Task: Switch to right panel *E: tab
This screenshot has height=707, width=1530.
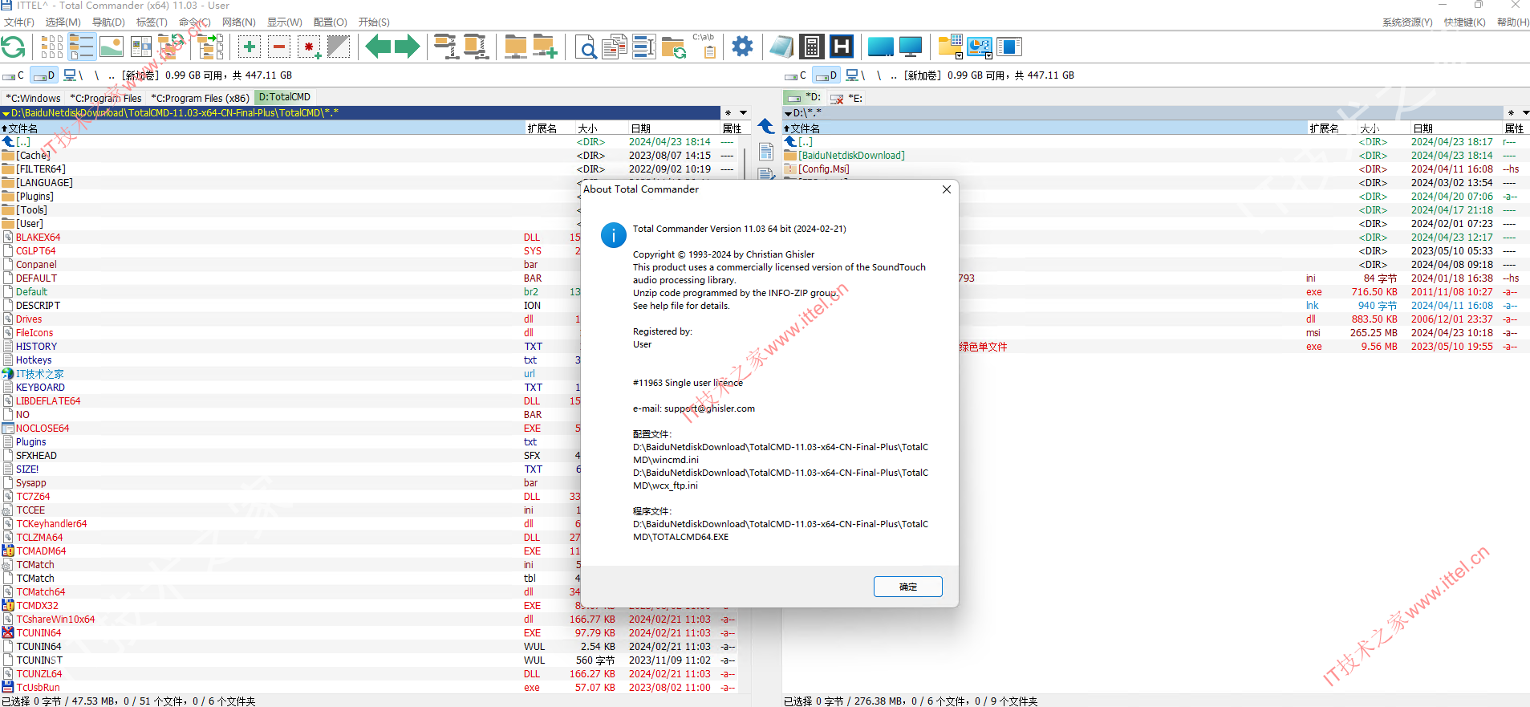Action: (x=846, y=98)
